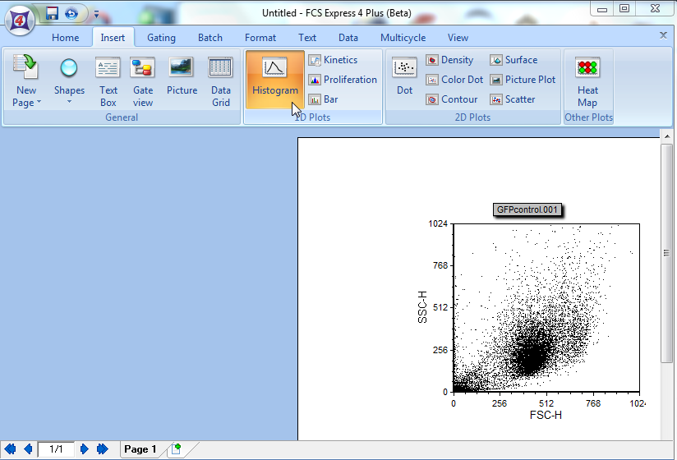Expand the Shapes dropdown arrow
The width and height of the screenshot is (677, 460).
(69, 103)
